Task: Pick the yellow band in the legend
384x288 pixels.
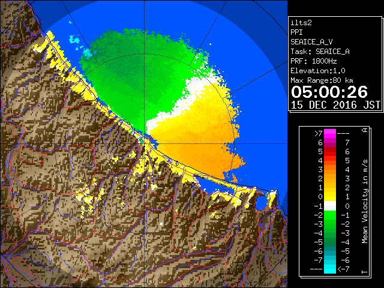Action: coord(330,197)
